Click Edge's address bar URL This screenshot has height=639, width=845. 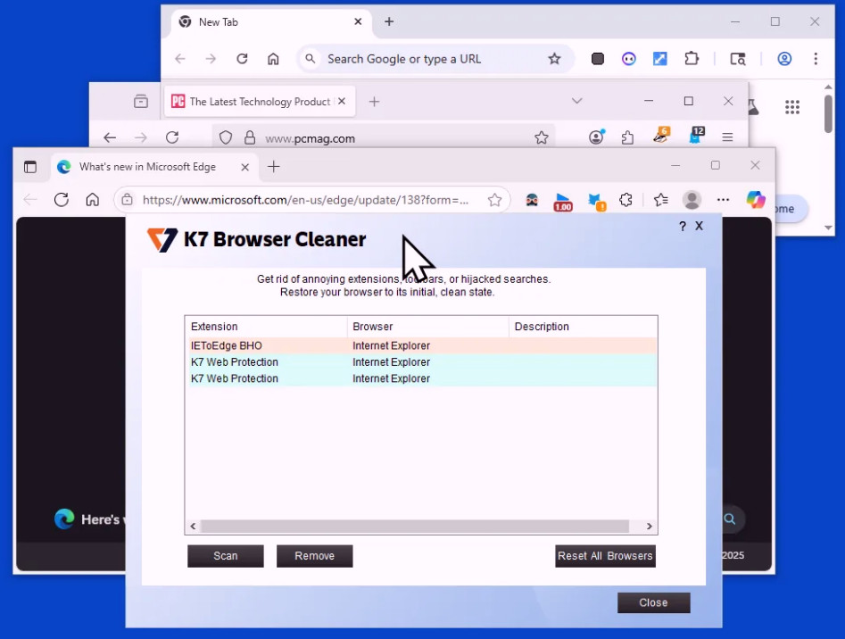point(305,200)
